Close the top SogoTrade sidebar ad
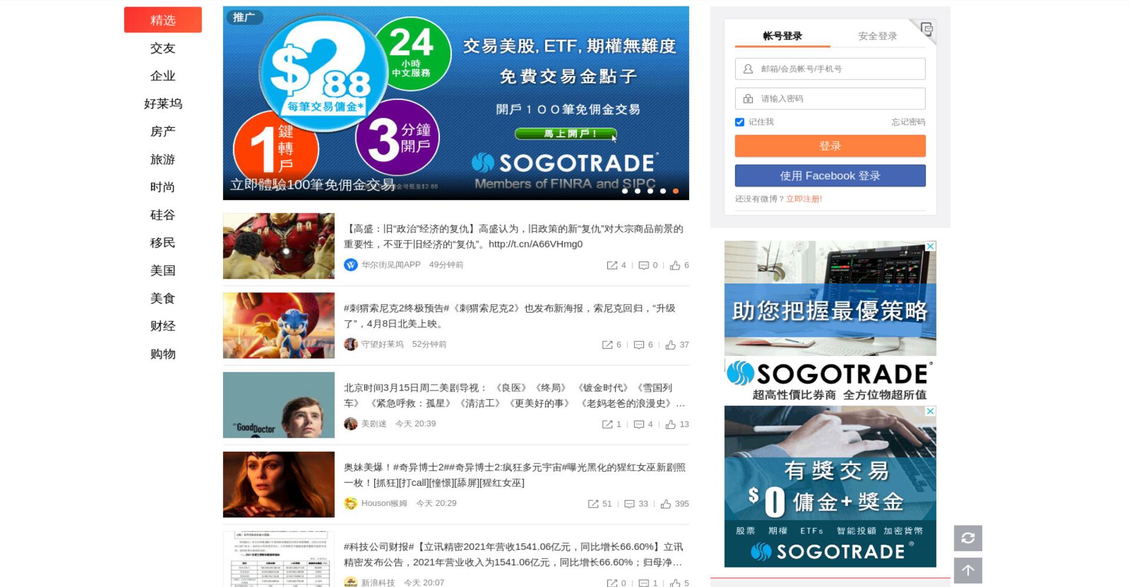The image size is (1130, 587). [930, 246]
